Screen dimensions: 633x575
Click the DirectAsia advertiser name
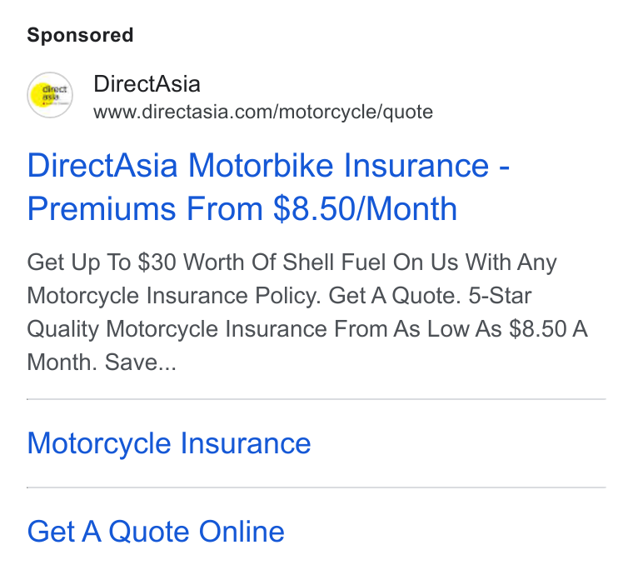[147, 84]
